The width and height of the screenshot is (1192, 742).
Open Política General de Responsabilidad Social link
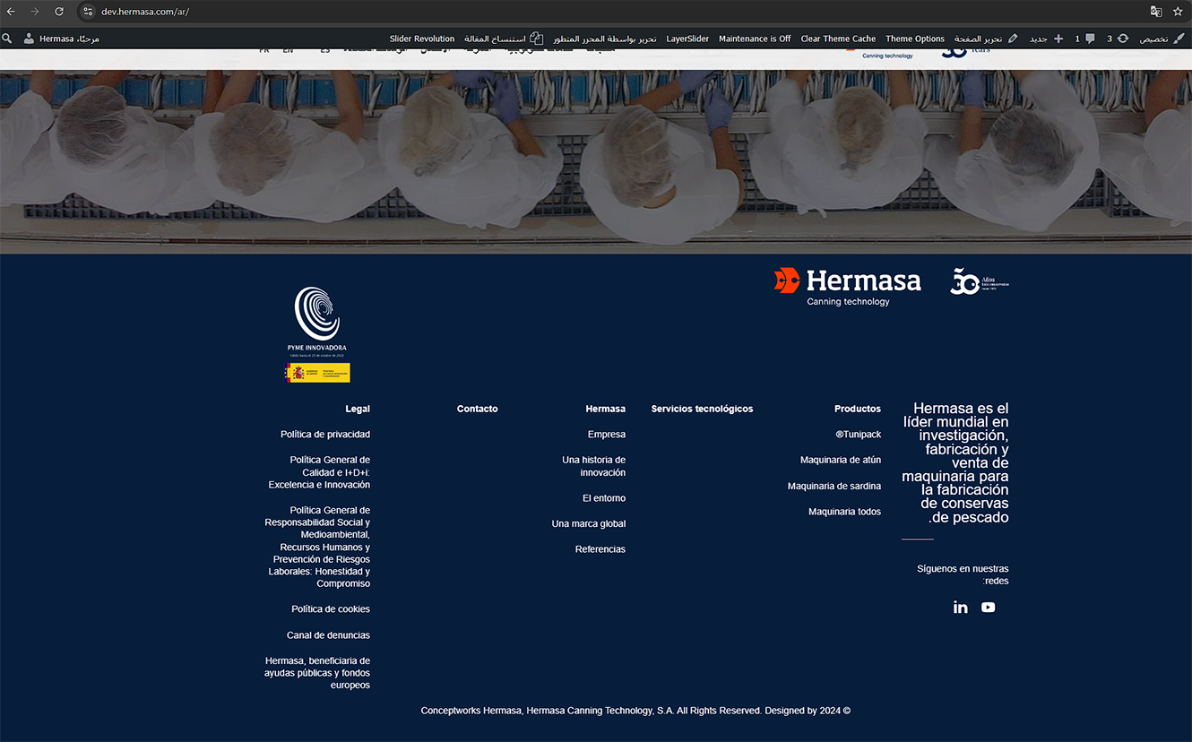317,547
